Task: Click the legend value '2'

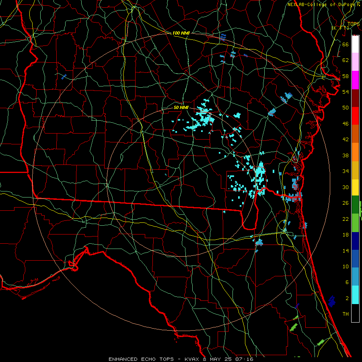Action: (347, 298)
